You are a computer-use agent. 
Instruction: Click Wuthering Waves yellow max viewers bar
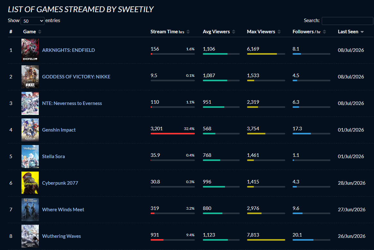click(266, 240)
